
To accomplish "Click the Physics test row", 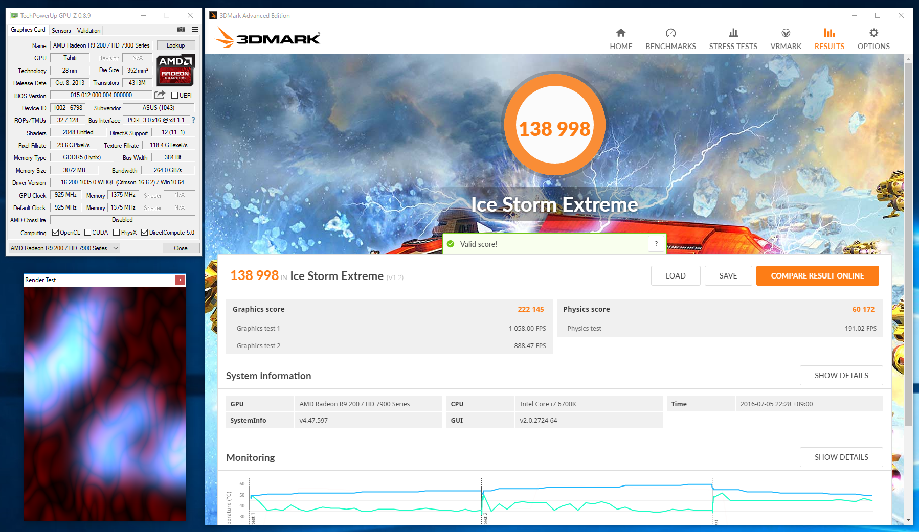I will (720, 328).
